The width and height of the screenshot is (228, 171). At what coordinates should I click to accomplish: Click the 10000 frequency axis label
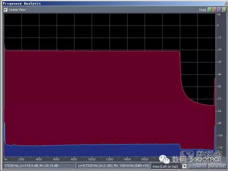(92, 159)
